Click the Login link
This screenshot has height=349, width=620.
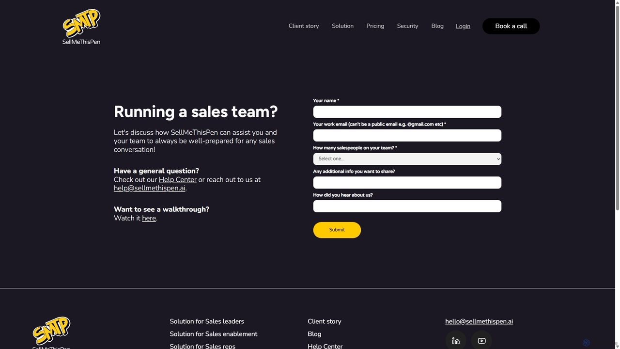pos(463,26)
